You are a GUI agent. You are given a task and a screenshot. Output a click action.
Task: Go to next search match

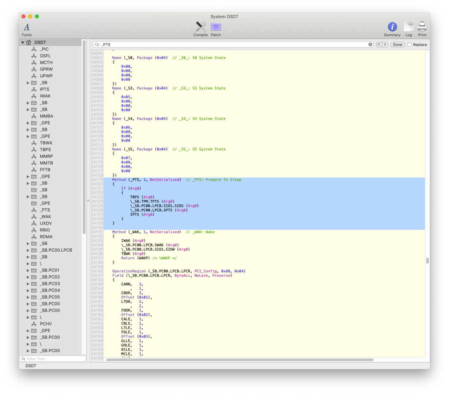385,45
